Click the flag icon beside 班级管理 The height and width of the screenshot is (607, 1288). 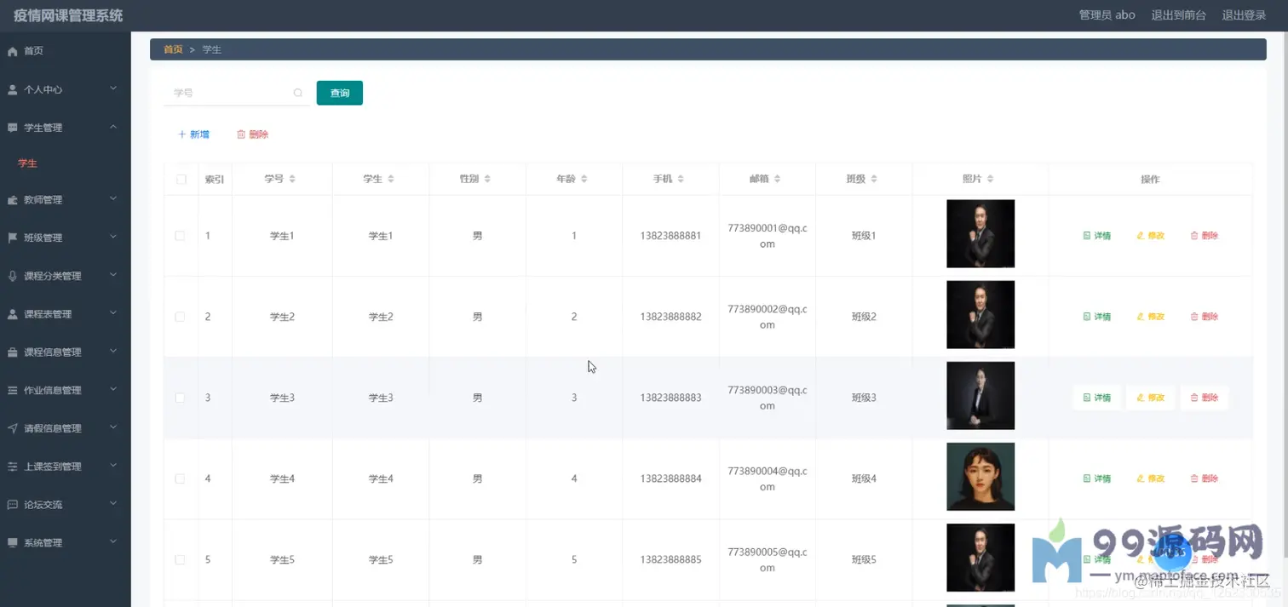(12, 238)
